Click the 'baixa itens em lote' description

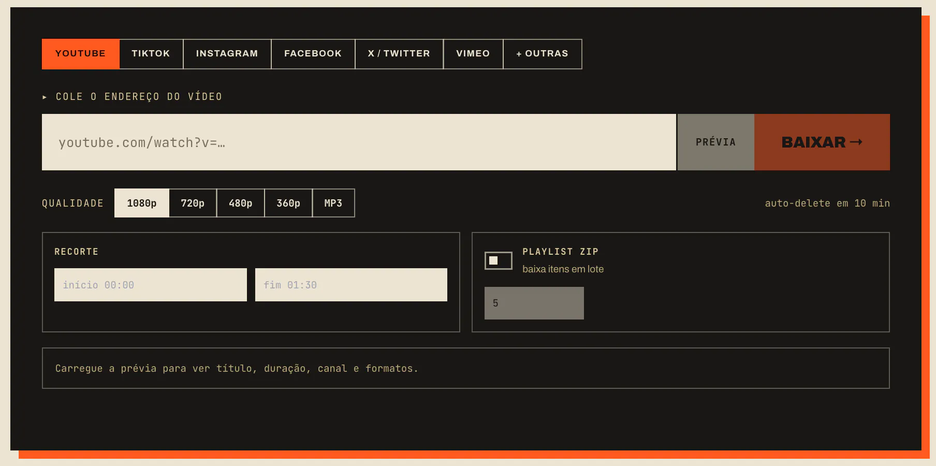point(563,269)
